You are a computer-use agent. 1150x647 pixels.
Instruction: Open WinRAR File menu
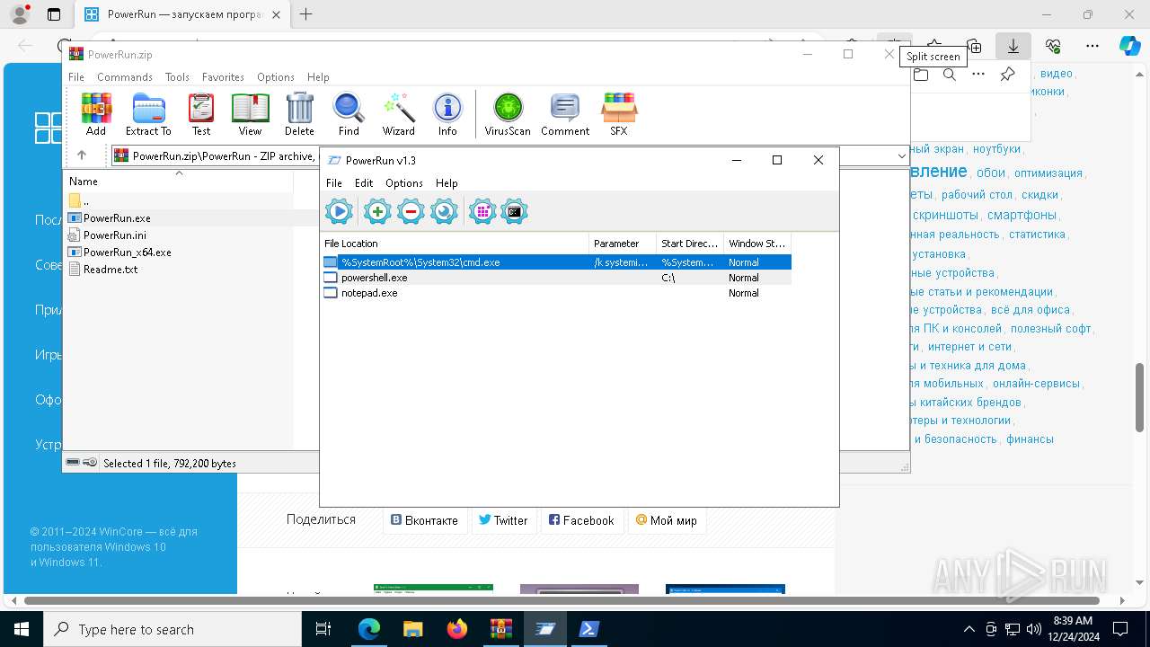[x=76, y=77]
